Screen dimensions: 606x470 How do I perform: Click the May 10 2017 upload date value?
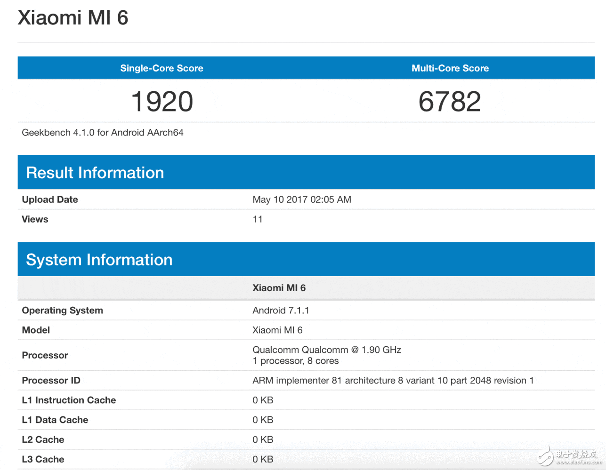(x=302, y=199)
